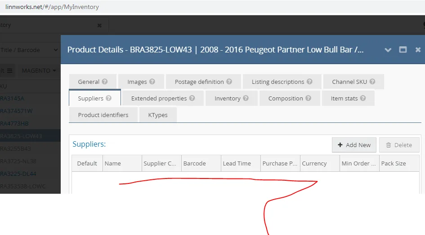Open help icon beside Inventory tab

point(246,98)
